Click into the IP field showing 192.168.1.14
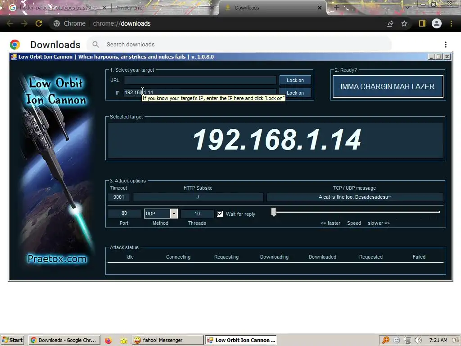This screenshot has width=461, height=346. coord(200,92)
